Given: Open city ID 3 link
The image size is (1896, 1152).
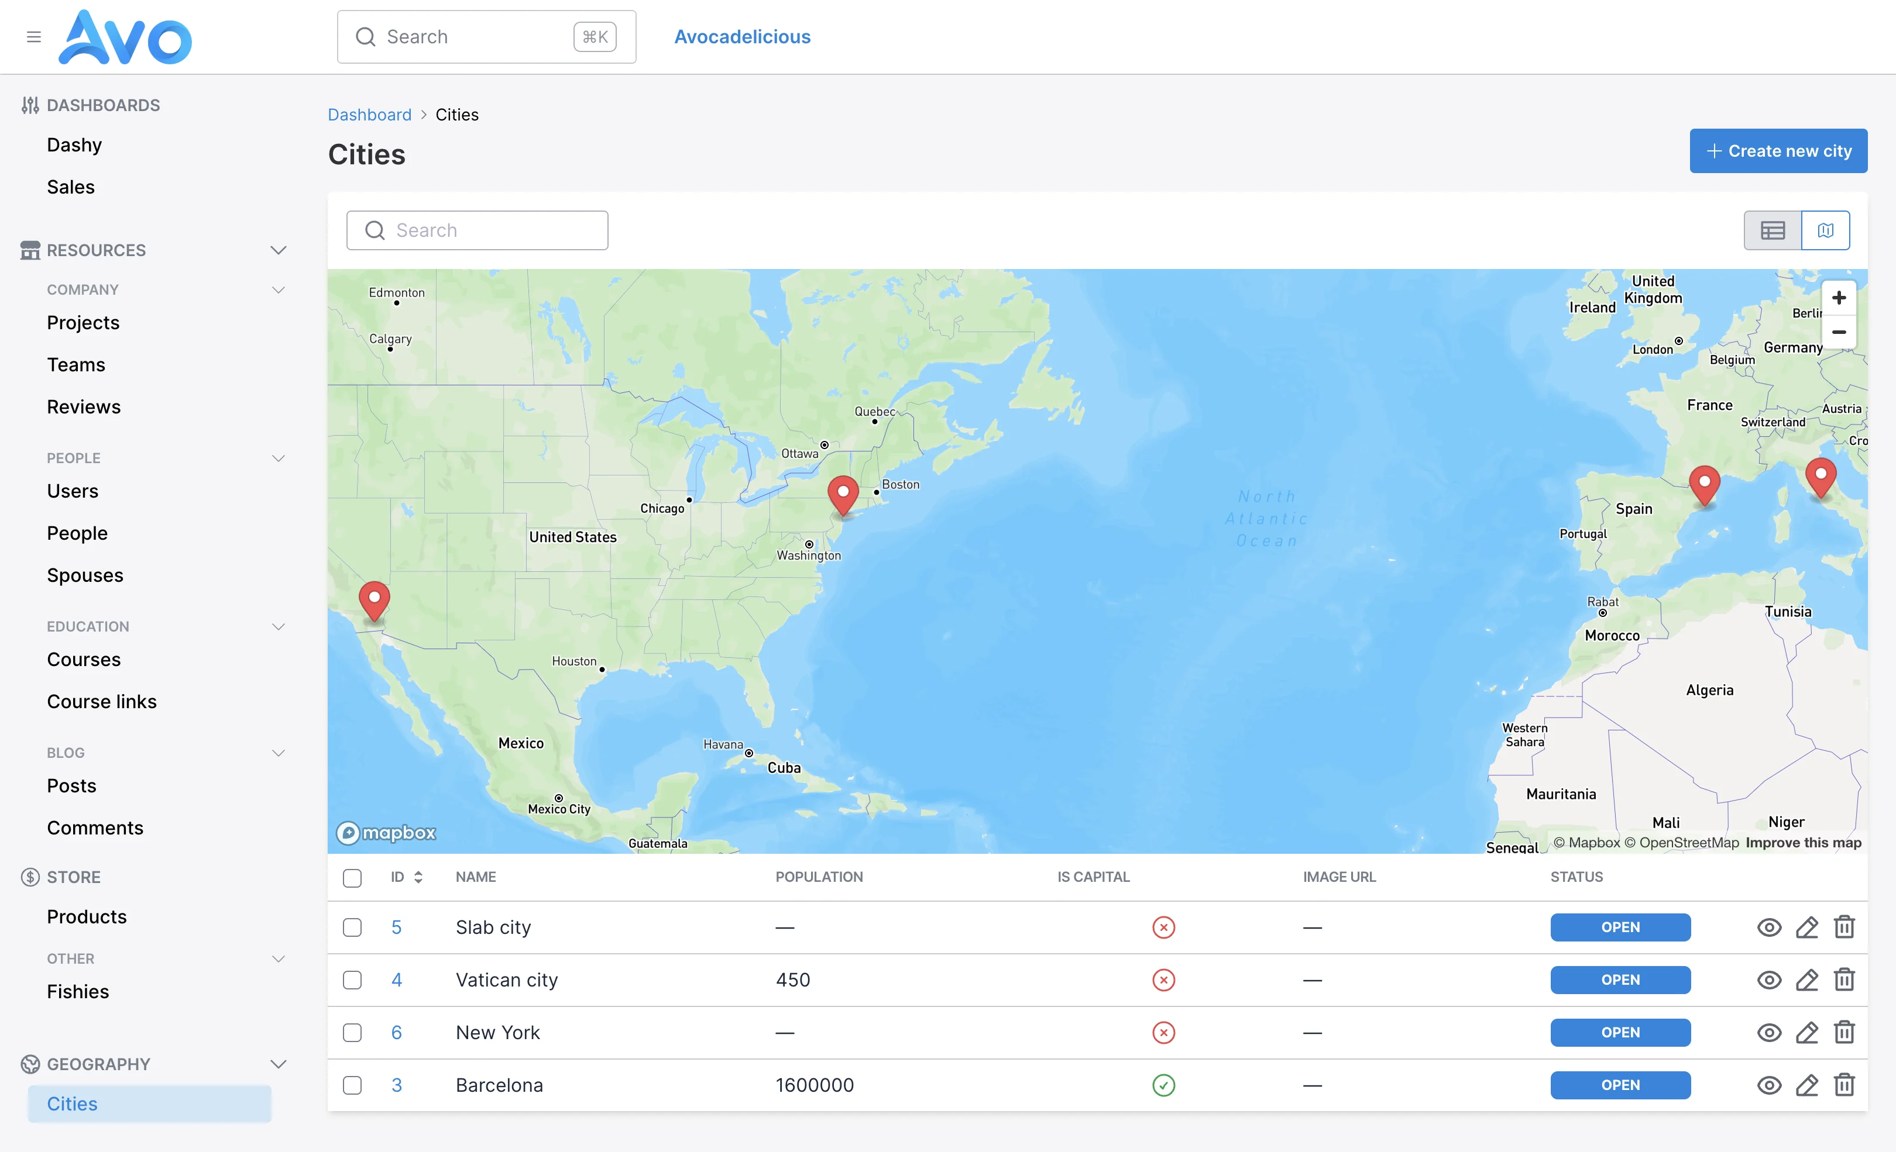Looking at the screenshot, I should (396, 1085).
